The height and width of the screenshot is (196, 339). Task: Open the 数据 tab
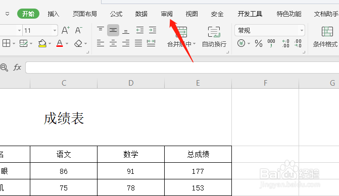(141, 14)
